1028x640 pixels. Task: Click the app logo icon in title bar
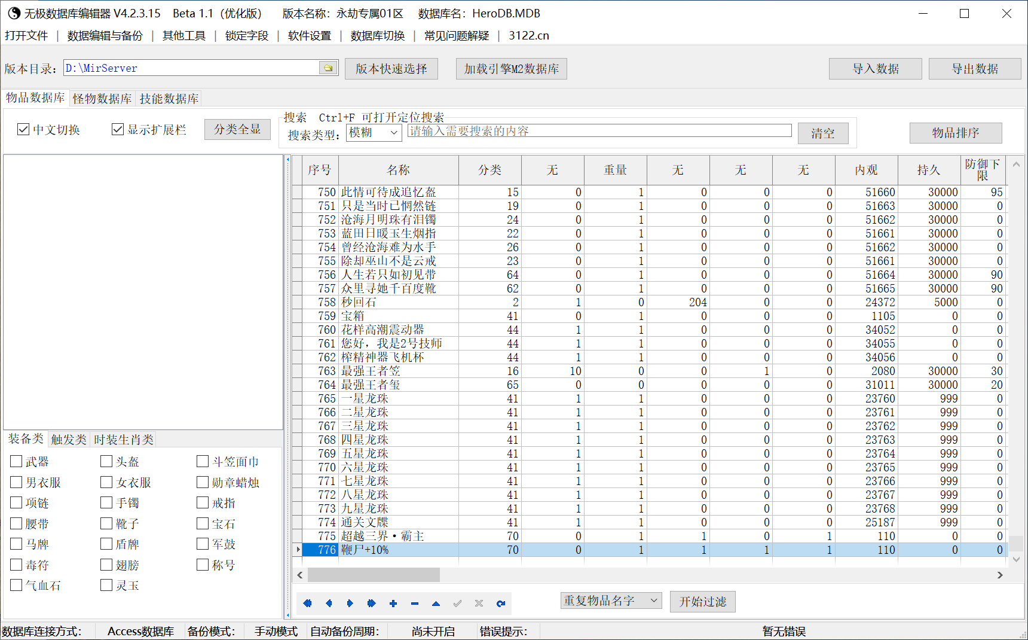(14, 13)
